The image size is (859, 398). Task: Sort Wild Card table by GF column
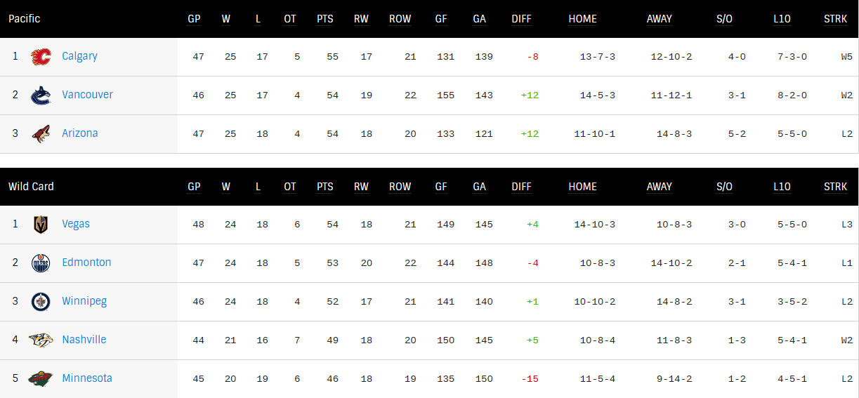click(x=441, y=187)
